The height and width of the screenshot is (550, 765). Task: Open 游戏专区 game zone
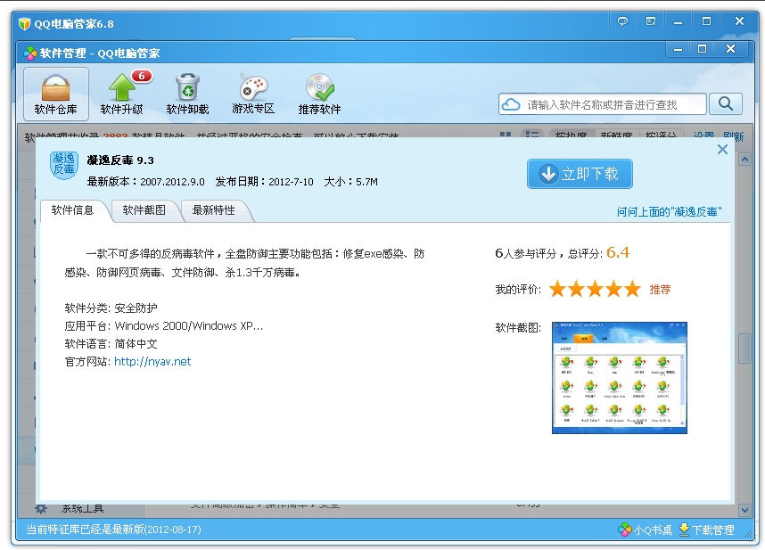pyautogui.click(x=253, y=94)
